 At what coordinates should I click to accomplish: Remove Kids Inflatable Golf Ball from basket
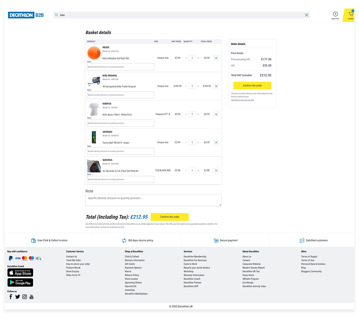click(216, 58)
